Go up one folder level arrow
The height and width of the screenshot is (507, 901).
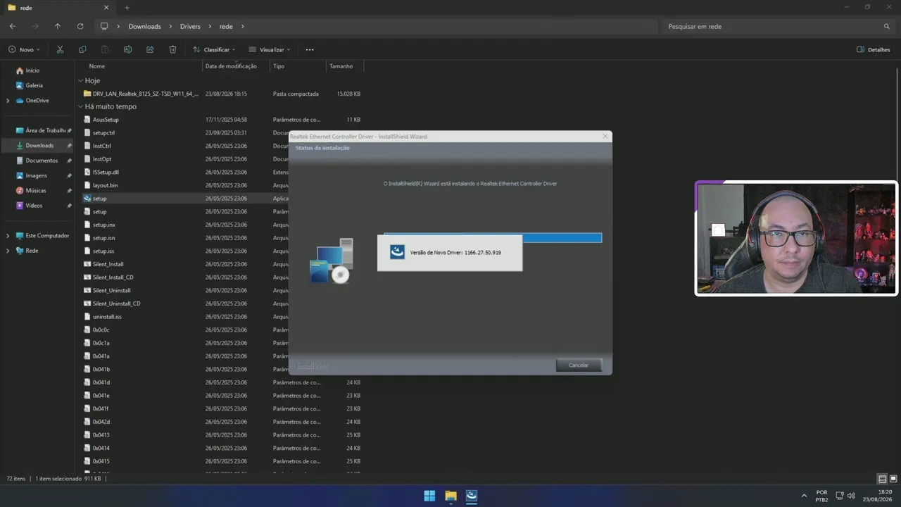point(58,26)
